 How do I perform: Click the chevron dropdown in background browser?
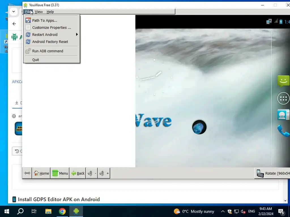pos(14,12)
